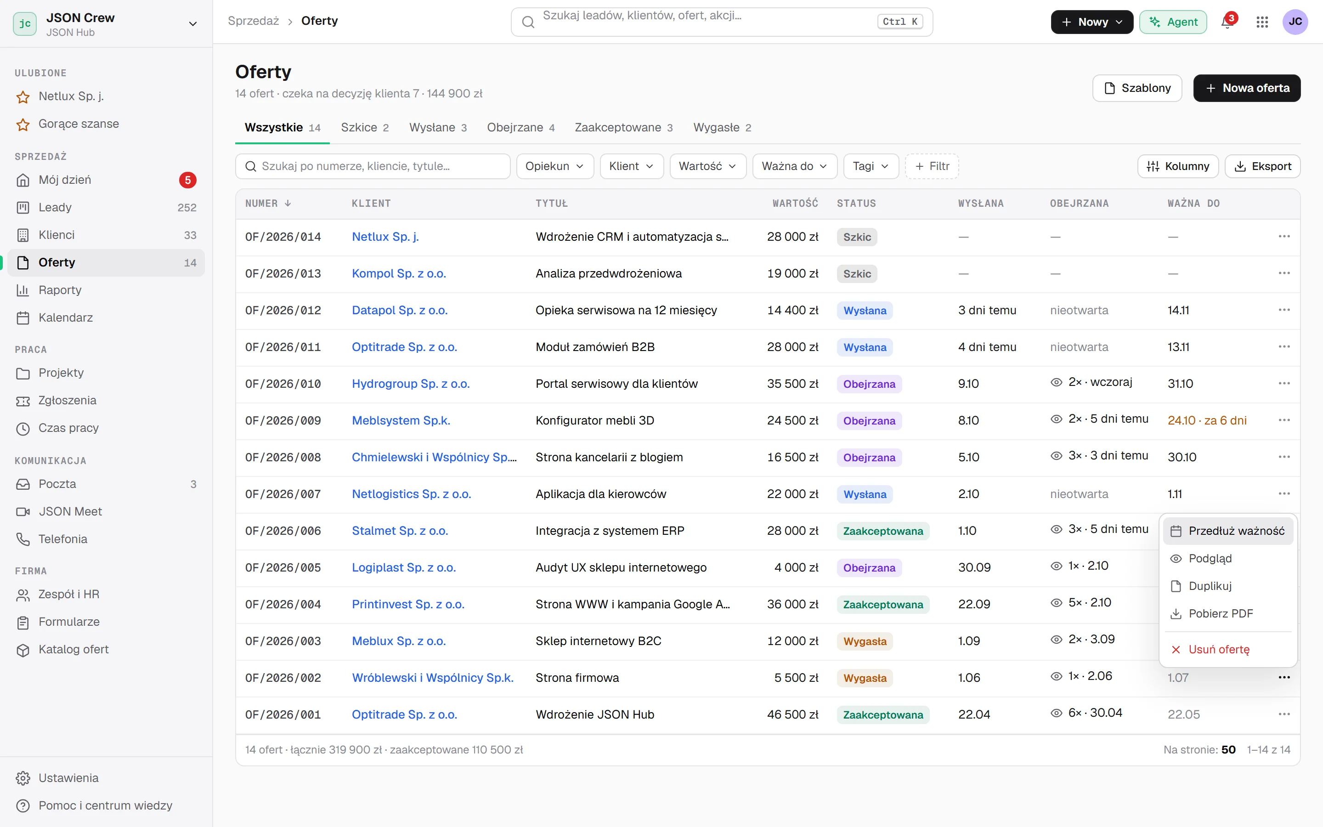Viewport: 1323px width, 827px height.
Task: Switch to the Obejrzane tab
Action: pyautogui.click(x=520, y=127)
